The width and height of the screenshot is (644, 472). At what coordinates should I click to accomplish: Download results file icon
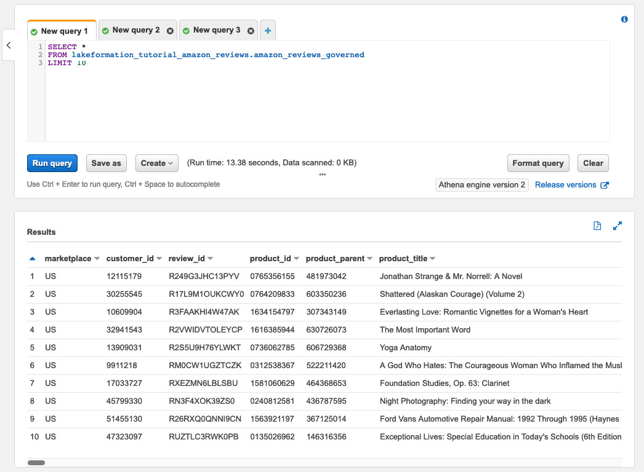[597, 226]
